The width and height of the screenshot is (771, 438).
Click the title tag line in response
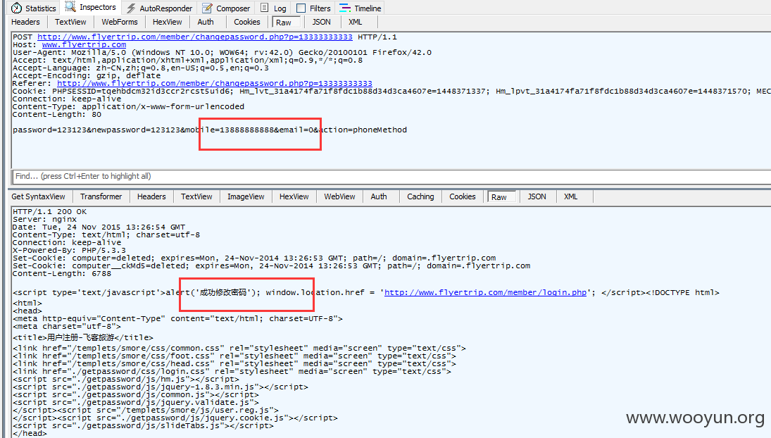(83, 338)
